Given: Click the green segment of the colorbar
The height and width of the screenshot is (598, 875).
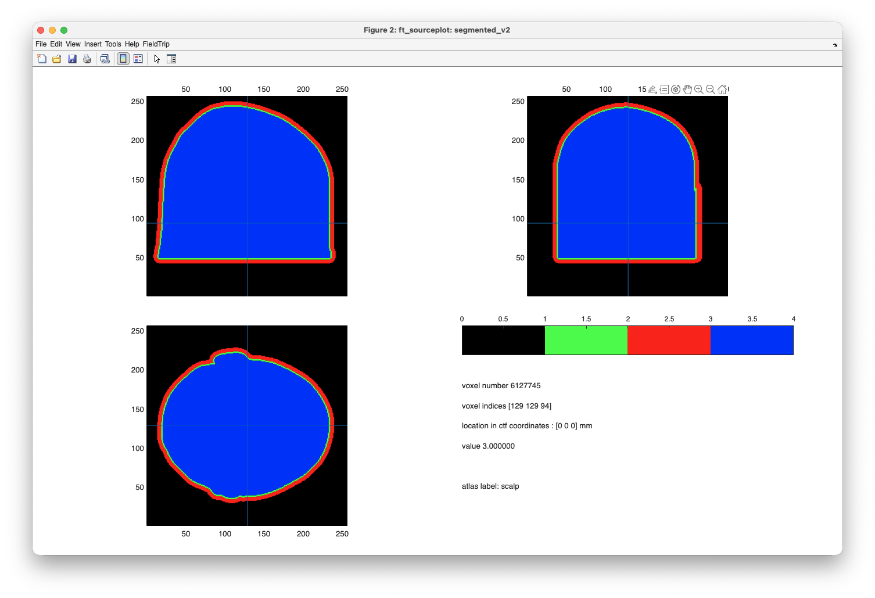Looking at the screenshot, I should click(x=586, y=341).
